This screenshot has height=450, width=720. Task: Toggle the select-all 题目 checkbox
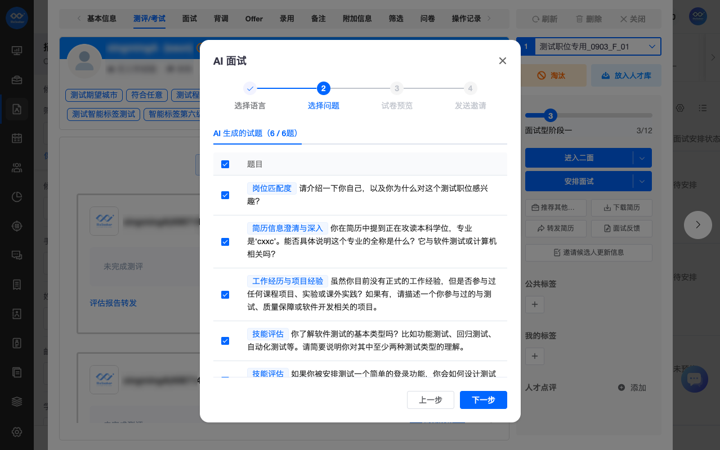coord(225,164)
